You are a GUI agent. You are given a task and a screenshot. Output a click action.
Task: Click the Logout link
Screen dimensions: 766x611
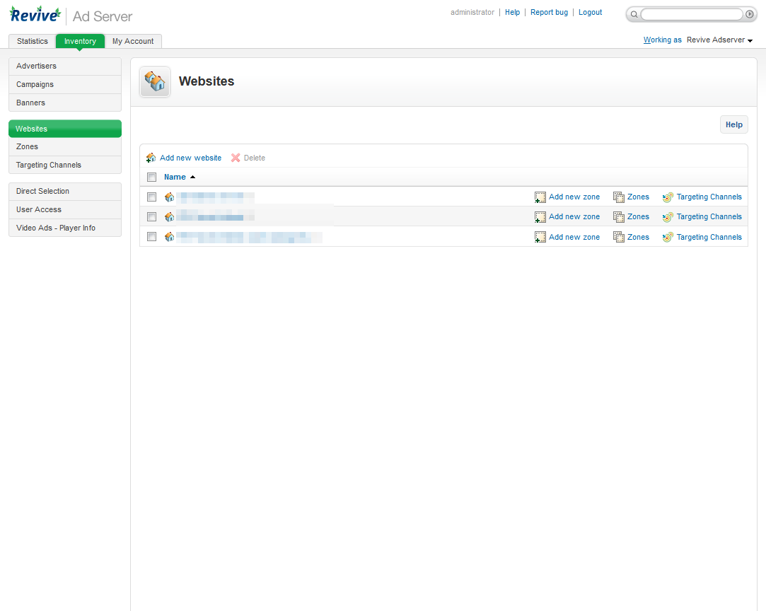(x=590, y=12)
